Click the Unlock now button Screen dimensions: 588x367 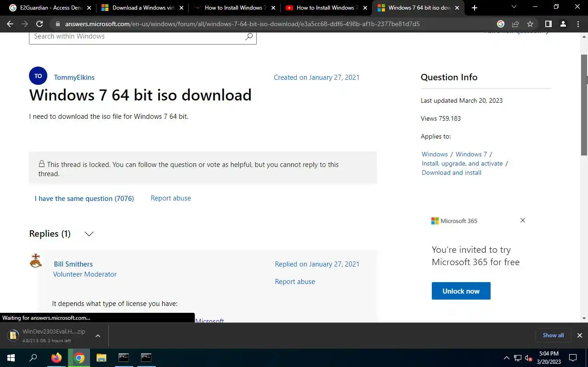pyautogui.click(x=461, y=291)
